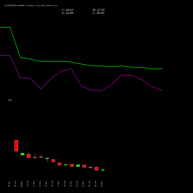Screen dimensions: 193x193
Task: Click the high value H: 47.95
Action: (98, 10)
